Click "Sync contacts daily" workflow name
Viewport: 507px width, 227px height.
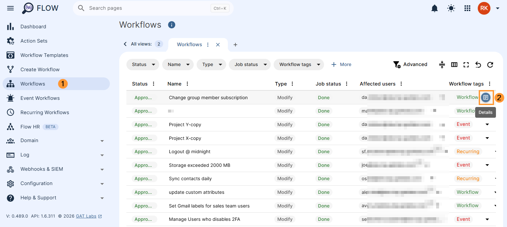[x=190, y=179]
